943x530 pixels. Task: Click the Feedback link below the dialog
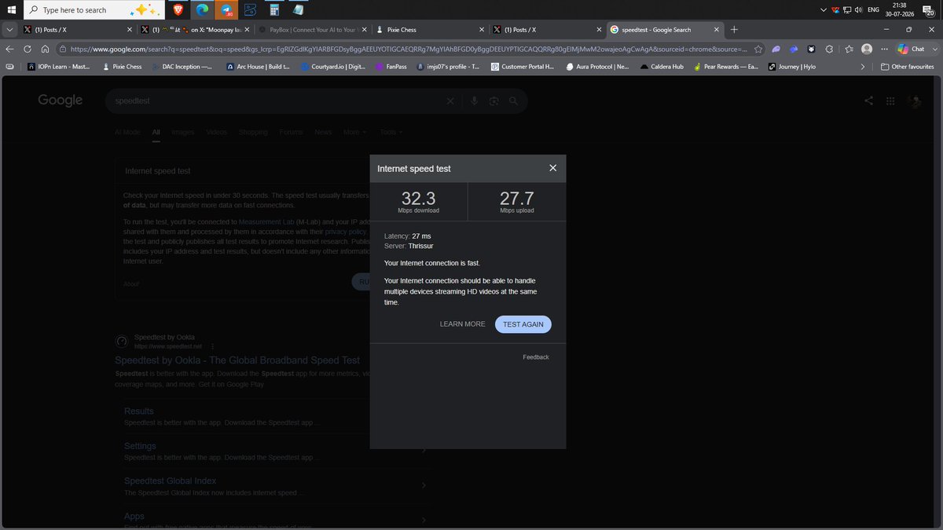536,357
